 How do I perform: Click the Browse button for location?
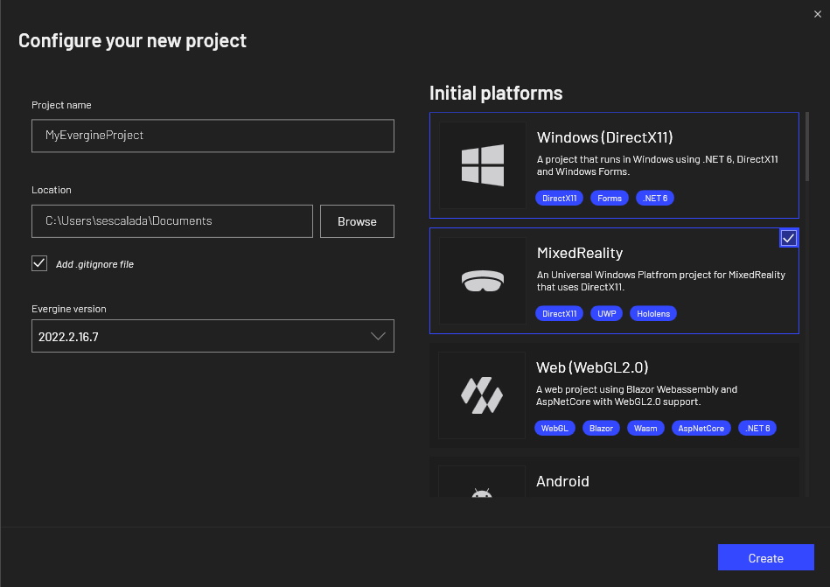[x=357, y=221]
